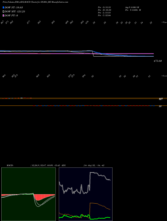Screen dimensions: 167x221
Task: Click the MACD values '(12,26,9) 52.67, 68.09, -15.42'
Action: pyautogui.click(x=45, y=165)
